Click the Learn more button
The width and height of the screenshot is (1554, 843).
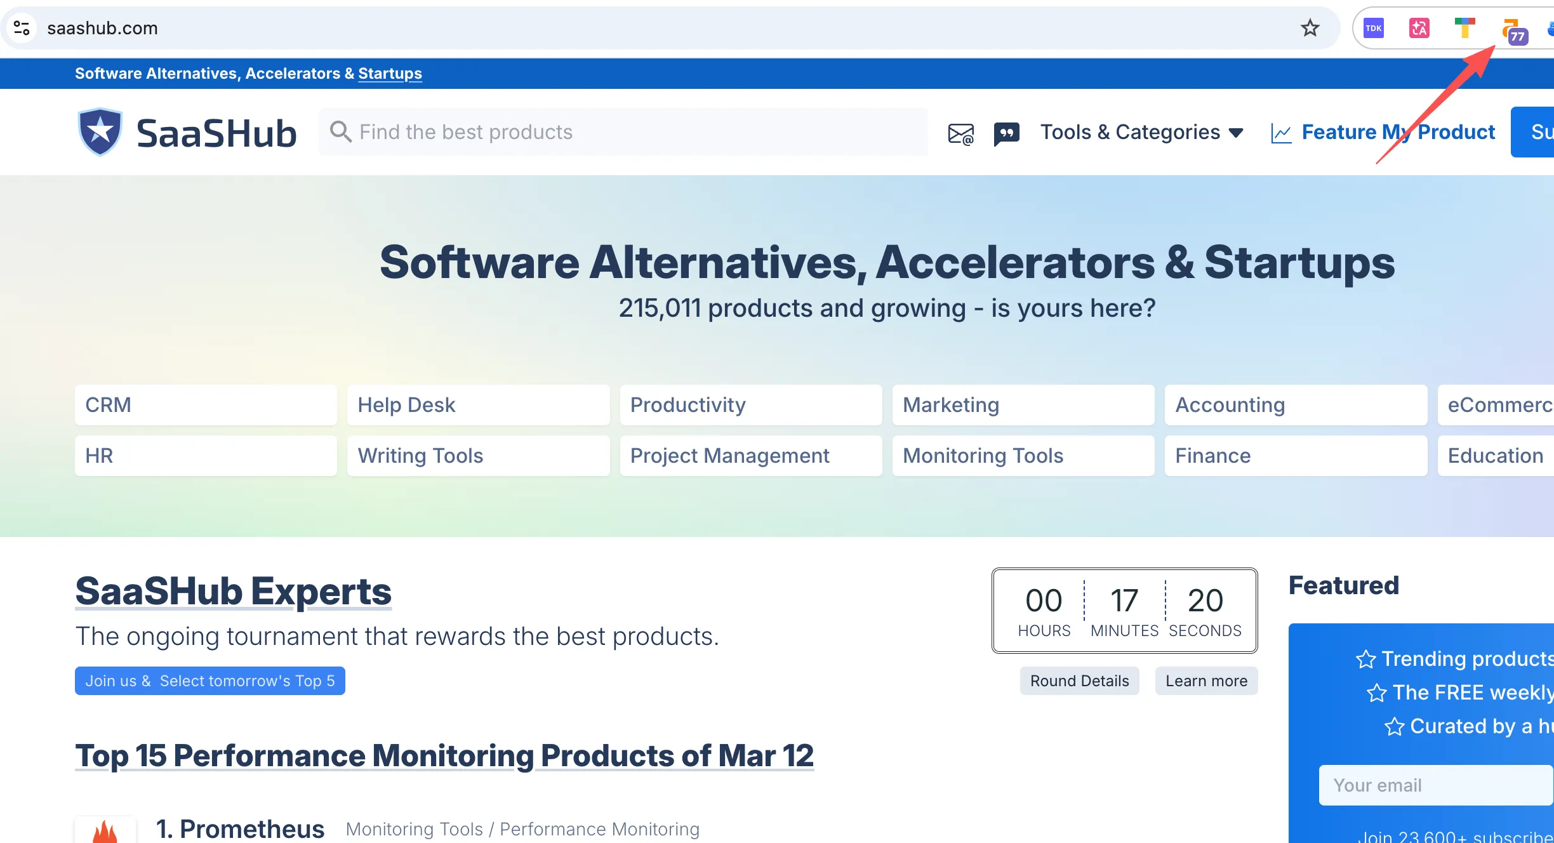coord(1206,680)
